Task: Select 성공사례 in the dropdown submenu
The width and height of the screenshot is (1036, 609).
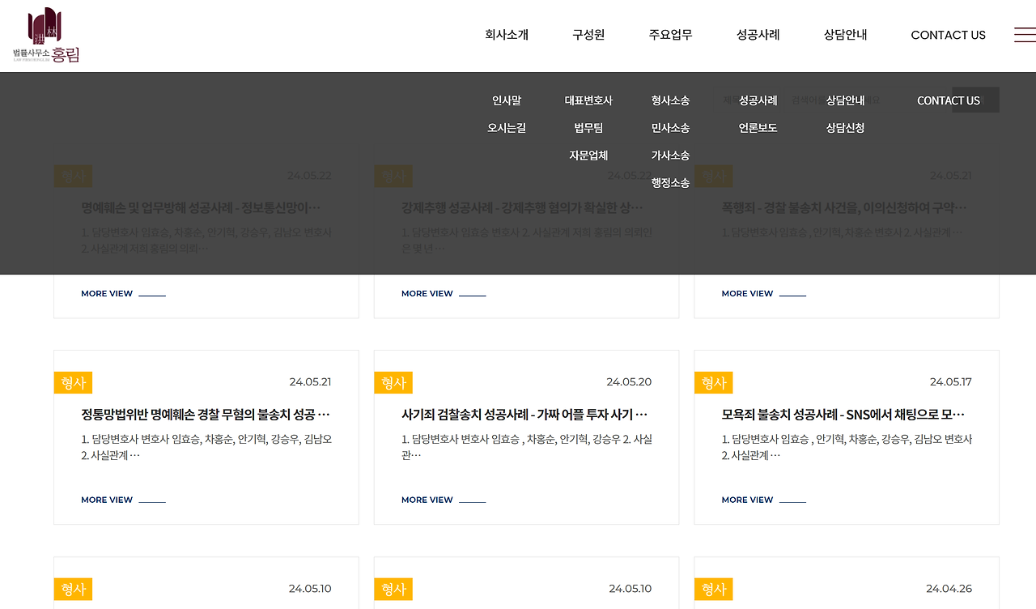Action: (x=758, y=100)
